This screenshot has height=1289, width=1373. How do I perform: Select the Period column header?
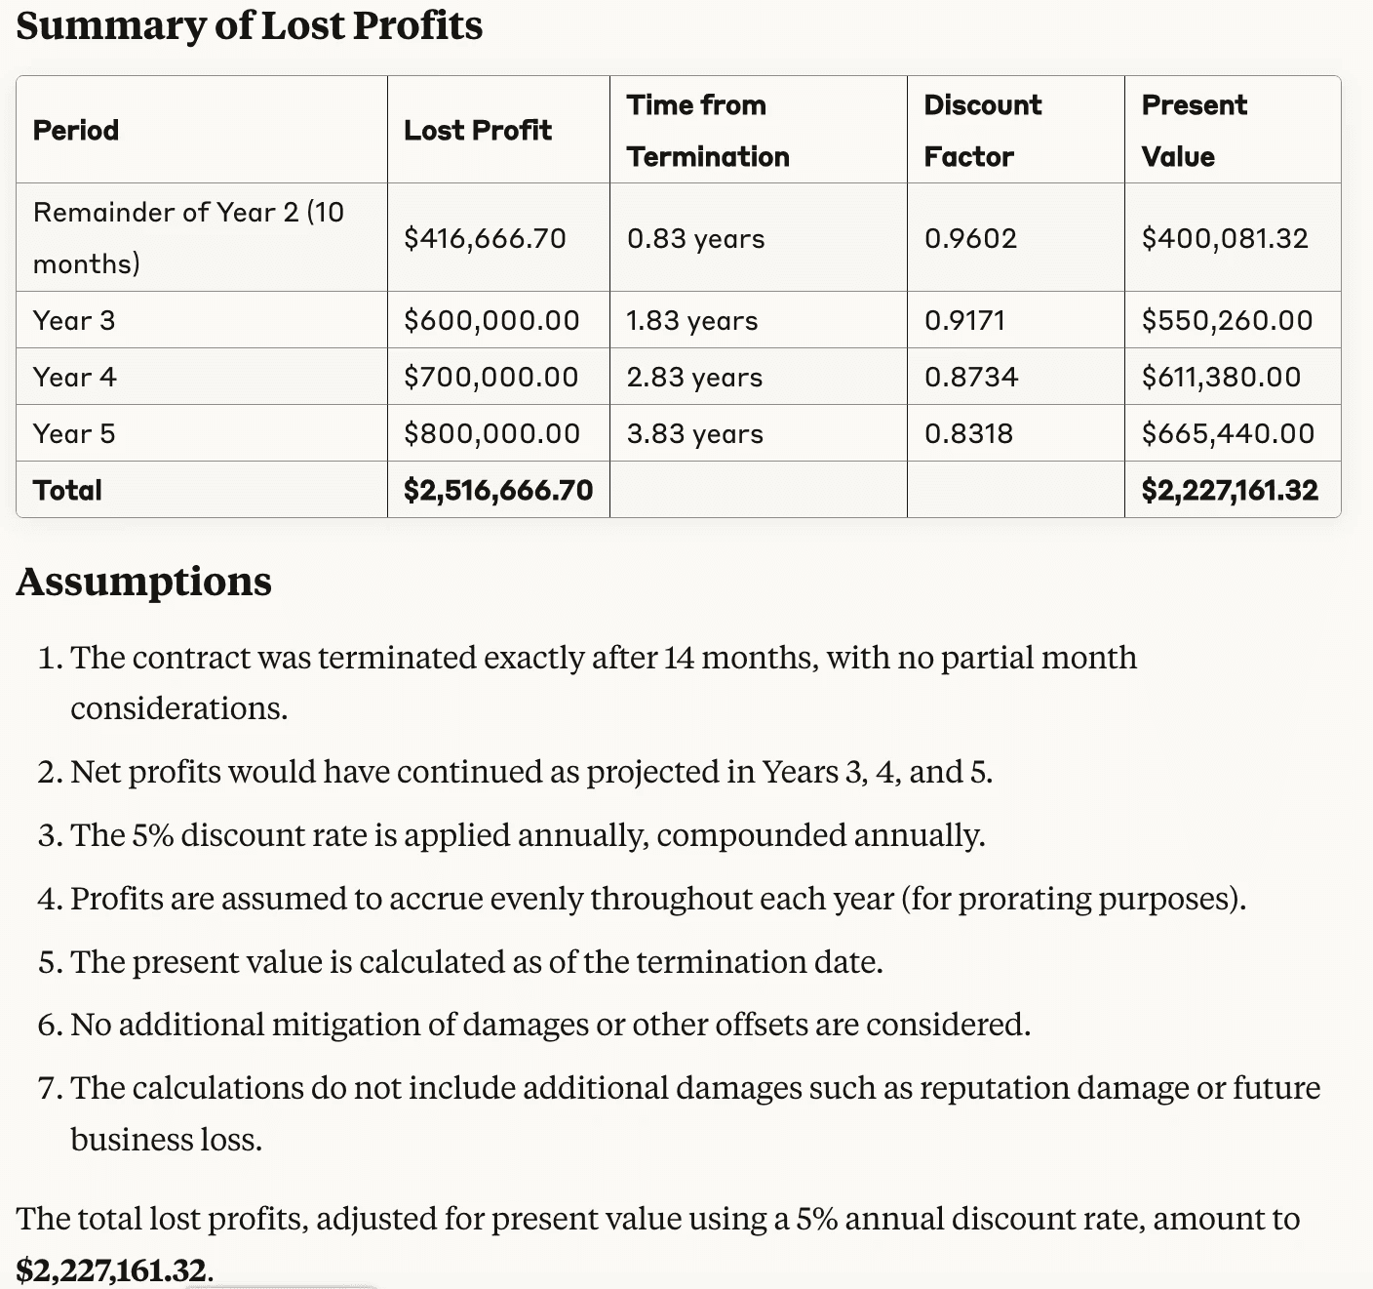(76, 131)
